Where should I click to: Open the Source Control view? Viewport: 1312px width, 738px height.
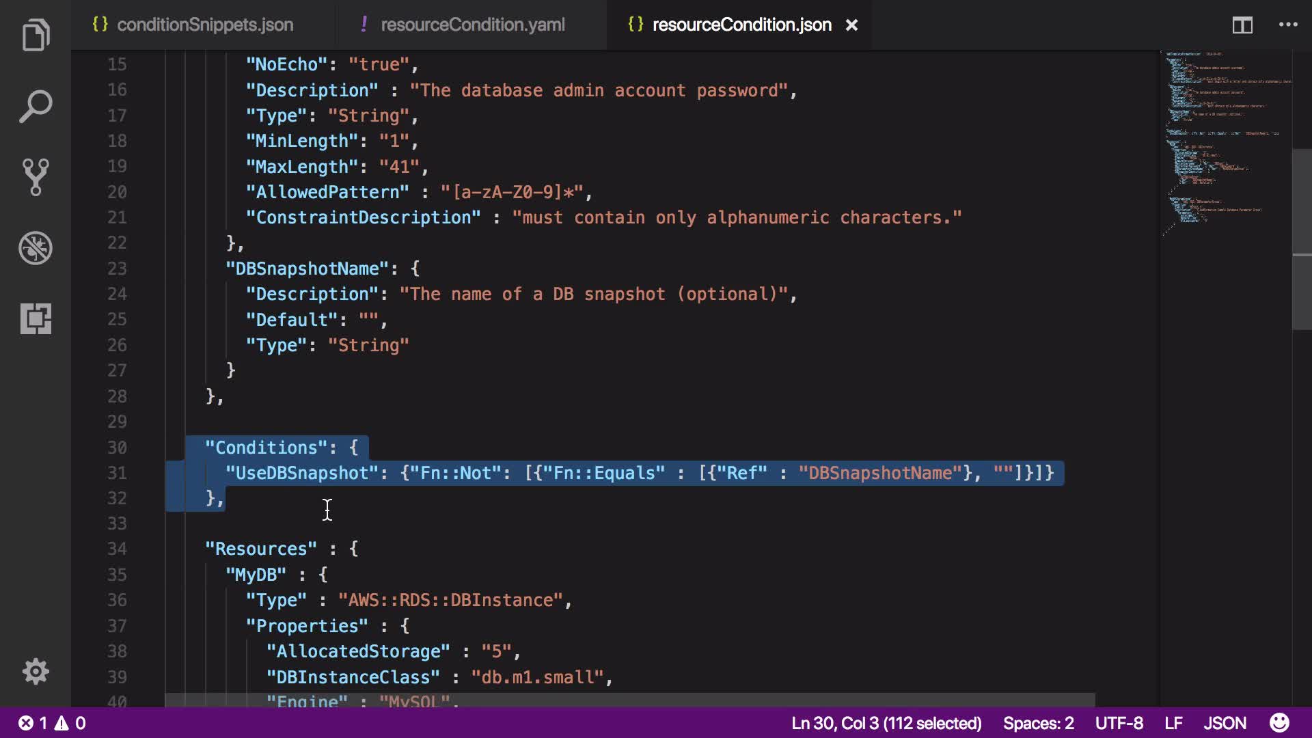(x=36, y=177)
